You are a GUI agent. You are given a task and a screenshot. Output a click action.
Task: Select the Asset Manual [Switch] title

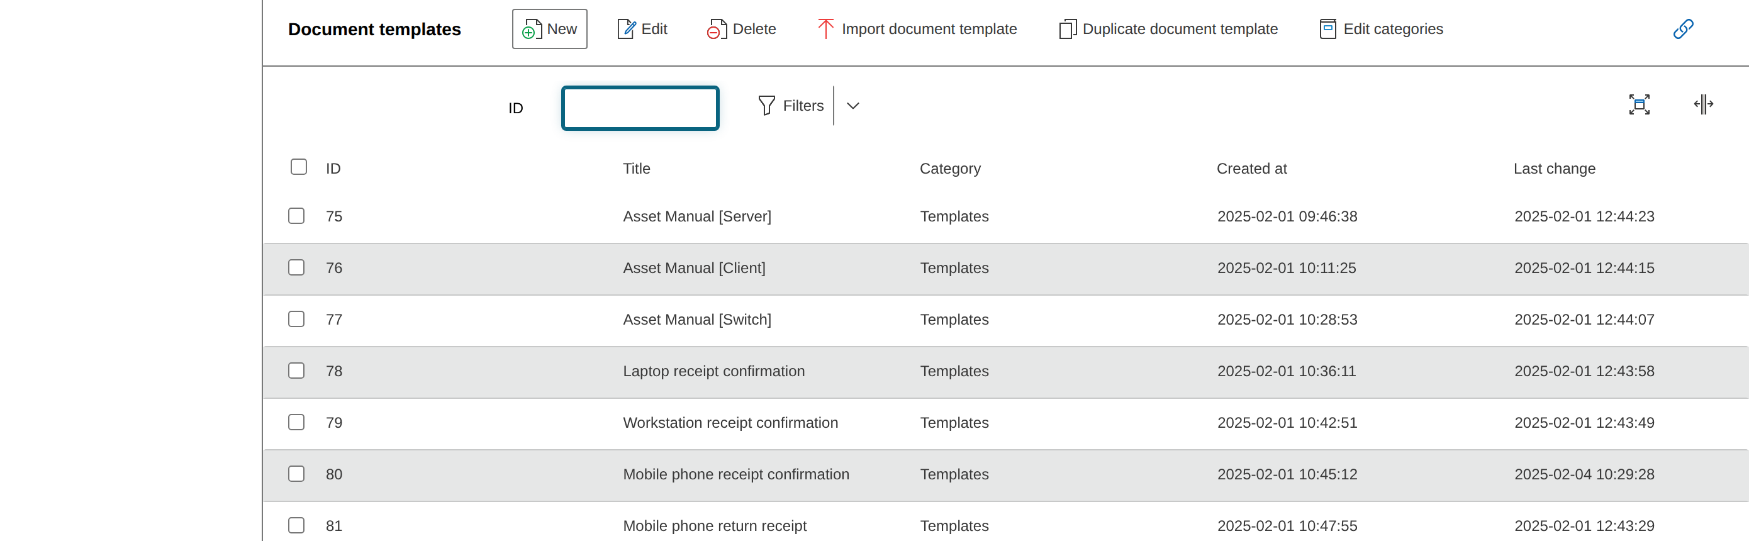tap(696, 320)
